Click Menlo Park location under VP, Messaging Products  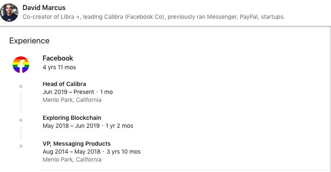point(72,159)
